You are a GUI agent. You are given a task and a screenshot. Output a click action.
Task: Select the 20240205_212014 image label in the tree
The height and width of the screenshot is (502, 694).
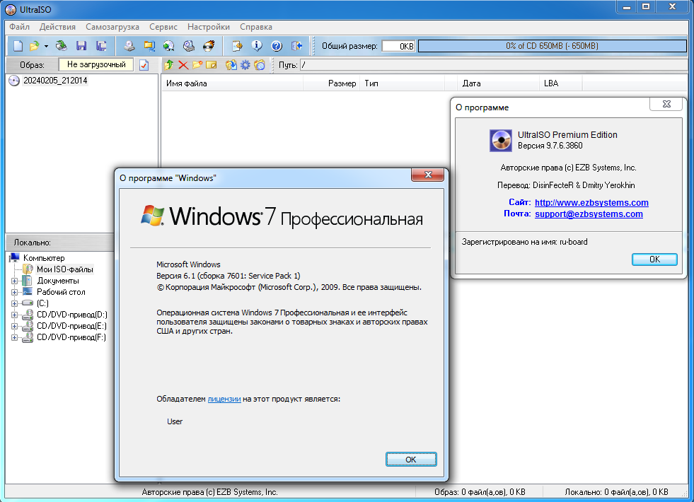(55, 81)
